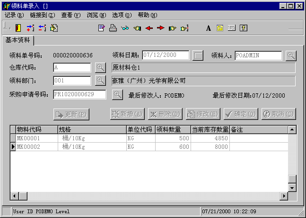Image resolution: width=306 pixels, height=218 pixels.
Task: Click the bold letter A font icon
Action: point(208,28)
